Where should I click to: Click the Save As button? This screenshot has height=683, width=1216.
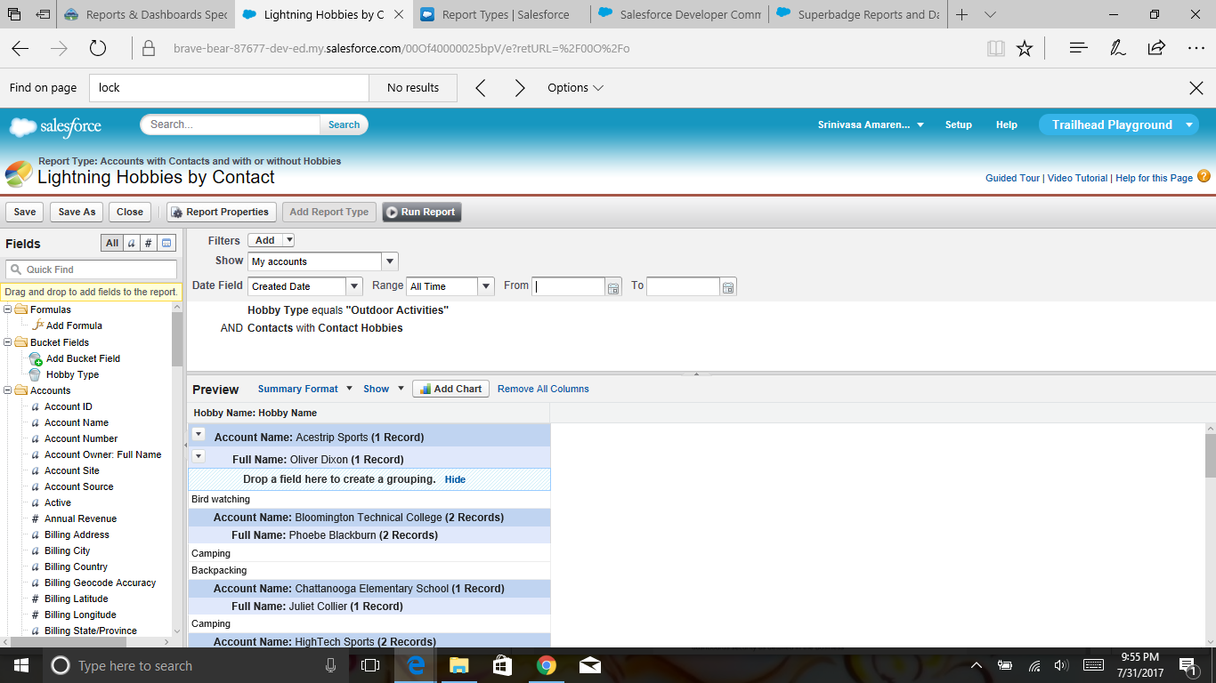pyautogui.click(x=77, y=213)
